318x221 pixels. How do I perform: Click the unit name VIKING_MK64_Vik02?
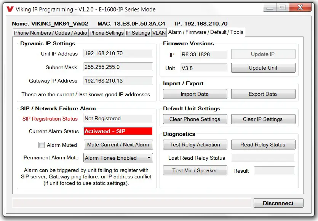pos(60,24)
